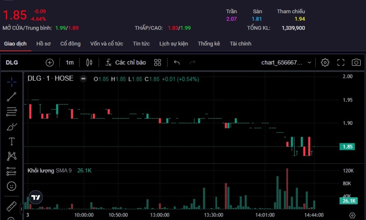This screenshot has width=366, height=220.
Task: Click the compare symbol plus icon
Action: [49, 63]
